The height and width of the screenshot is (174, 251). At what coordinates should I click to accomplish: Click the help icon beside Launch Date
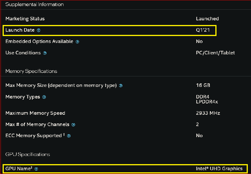(39, 30)
